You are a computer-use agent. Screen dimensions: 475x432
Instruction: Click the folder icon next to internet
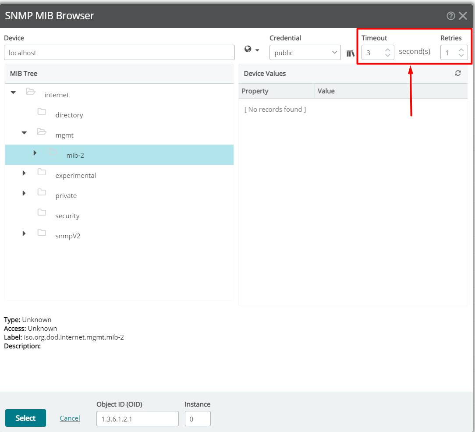(30, 92)
